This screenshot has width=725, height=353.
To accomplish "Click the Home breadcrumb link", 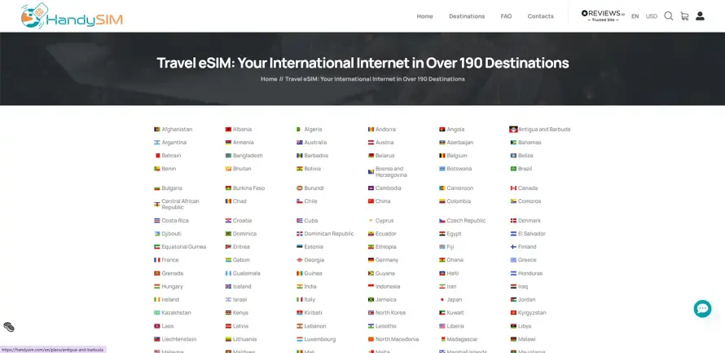I will [269, 79].
